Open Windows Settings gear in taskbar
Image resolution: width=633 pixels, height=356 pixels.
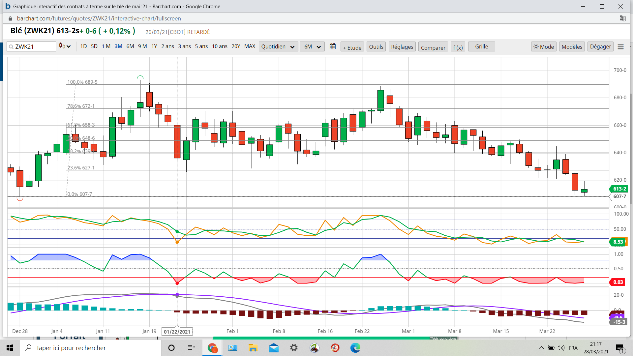coord(294,348)
